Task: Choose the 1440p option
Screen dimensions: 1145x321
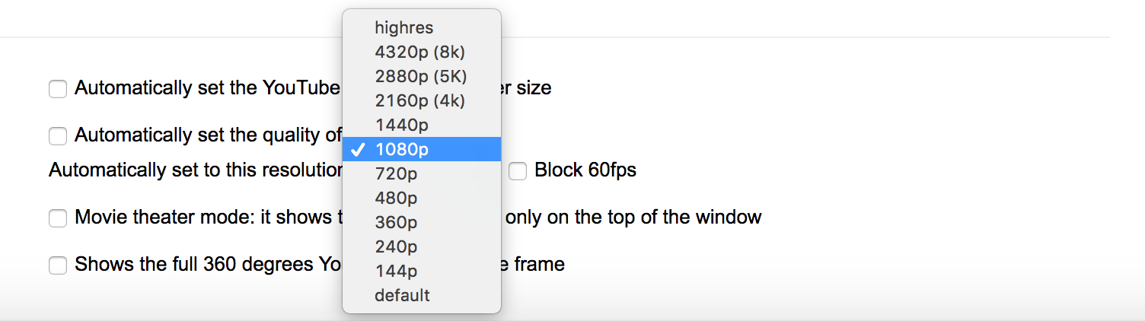Action: [402, 125]
